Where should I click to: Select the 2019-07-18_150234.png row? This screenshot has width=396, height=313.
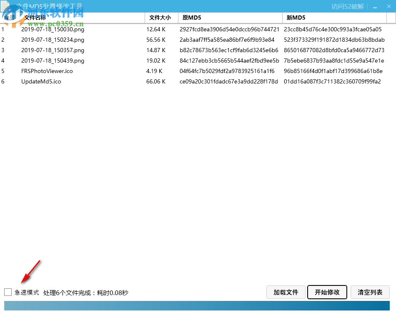coord(52,40)
